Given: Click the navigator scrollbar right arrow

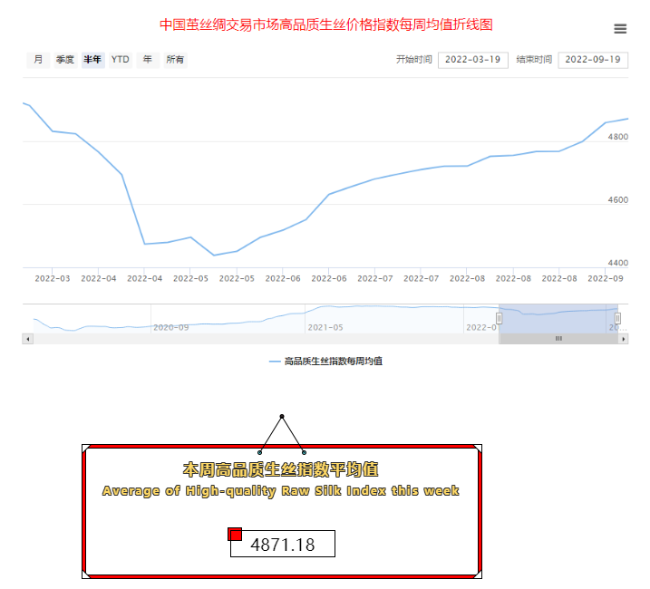Looking at the screenshot, I should point(624,339).
